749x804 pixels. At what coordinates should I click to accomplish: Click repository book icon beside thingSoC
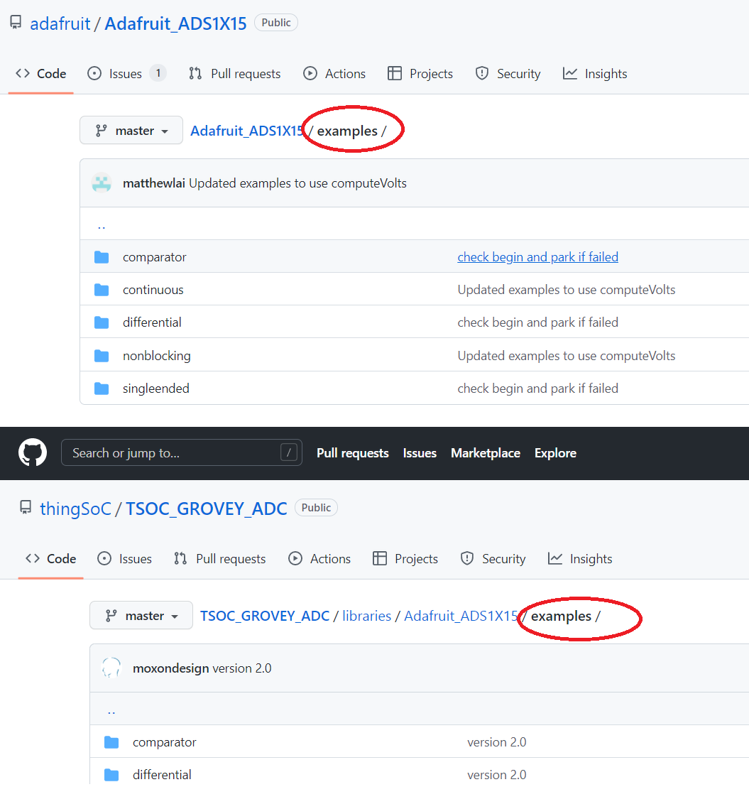point(26,507)
